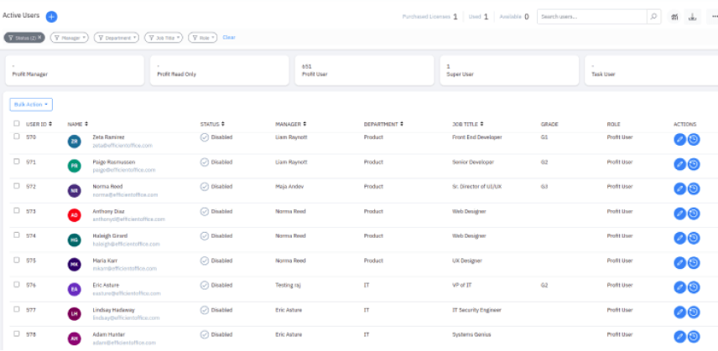Open history icon for Adam Hunter
Image resolution: width=718 pixels, height=351 pixels.
tap(694, 337)
